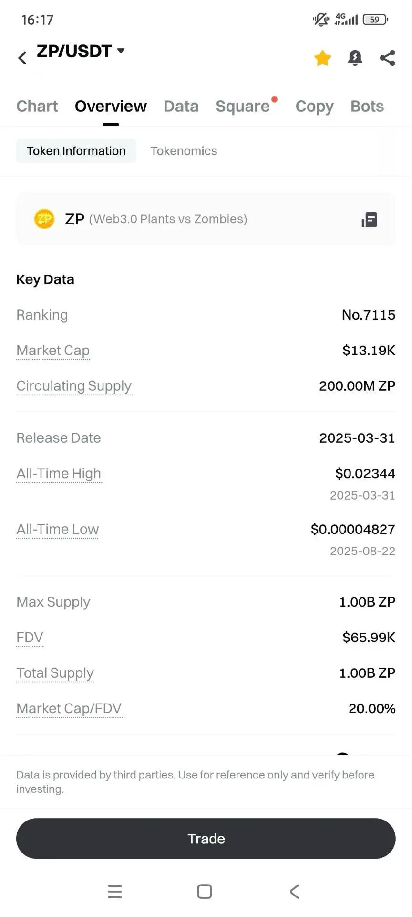Go to the Copy tab

(314, 106)
